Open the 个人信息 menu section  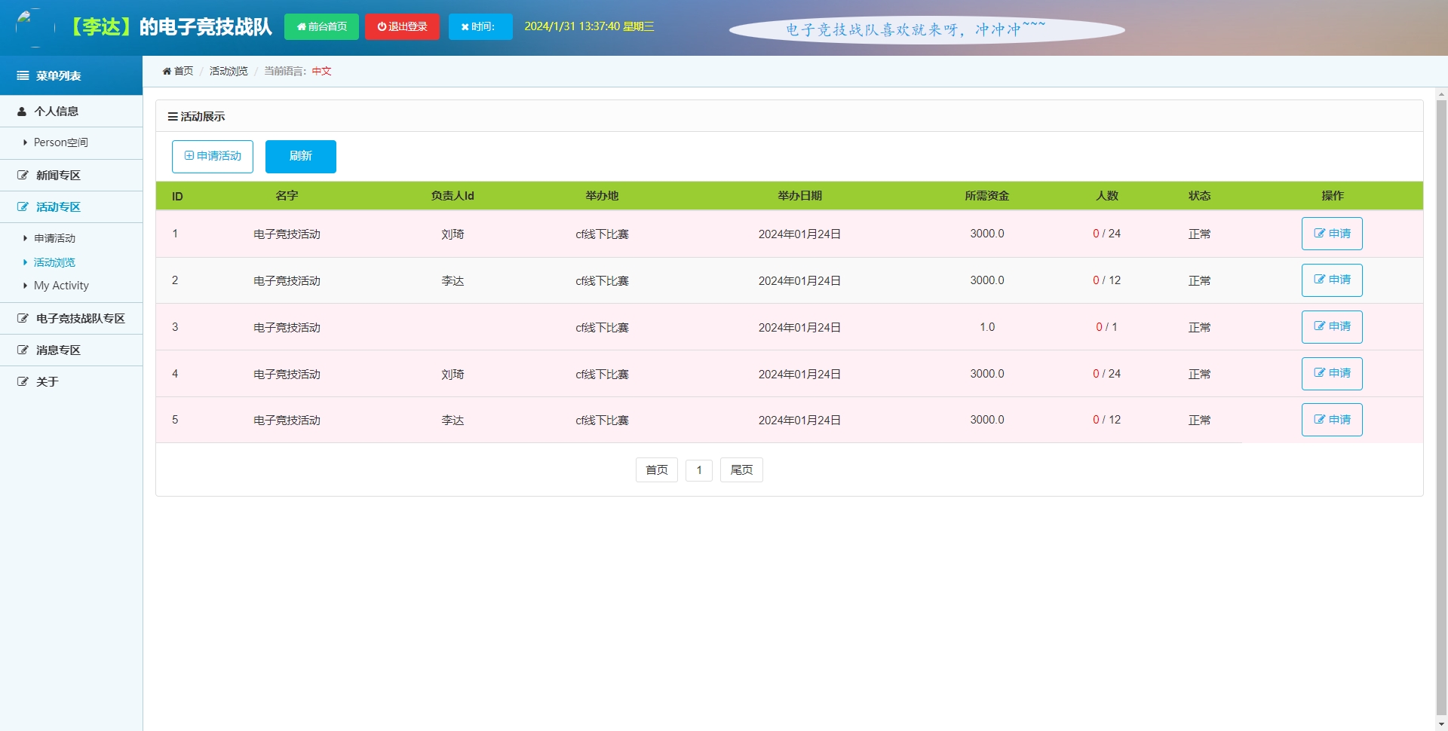(x=71, y=112)
